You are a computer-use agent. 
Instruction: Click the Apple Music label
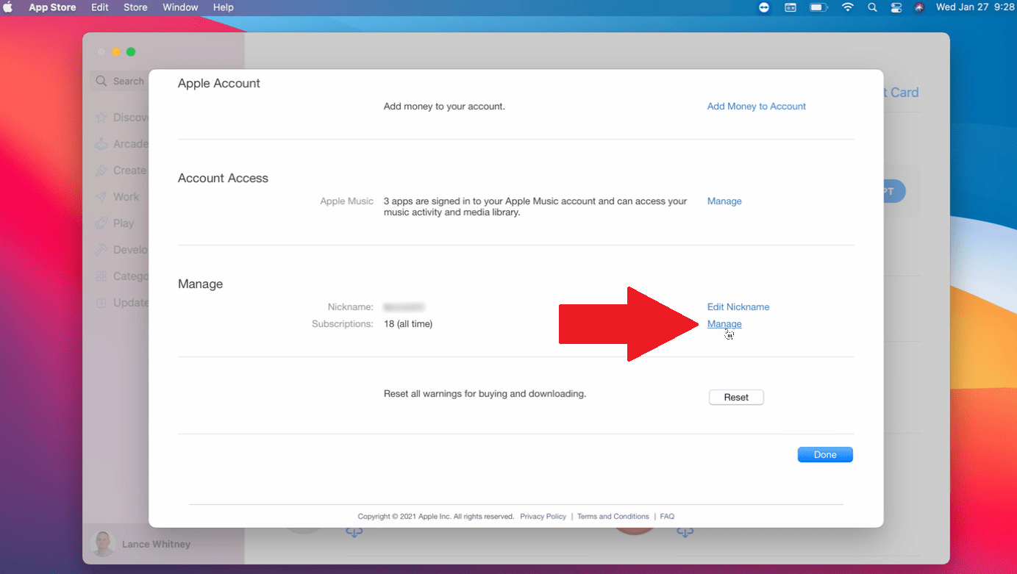pos(346,201)
